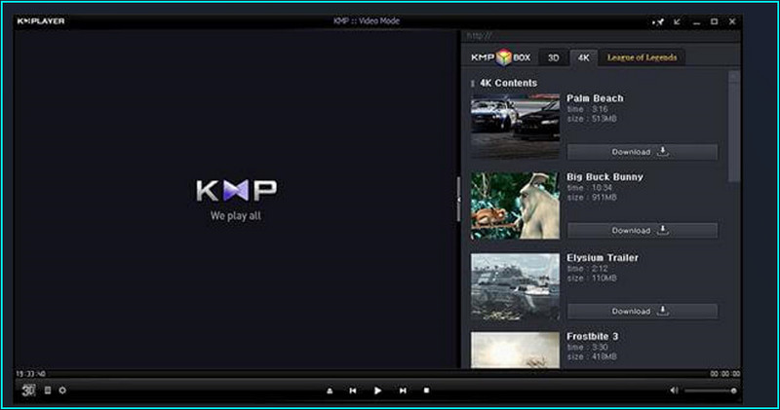Skip to the previous track

pyautogui.click(x=353, y=391)
